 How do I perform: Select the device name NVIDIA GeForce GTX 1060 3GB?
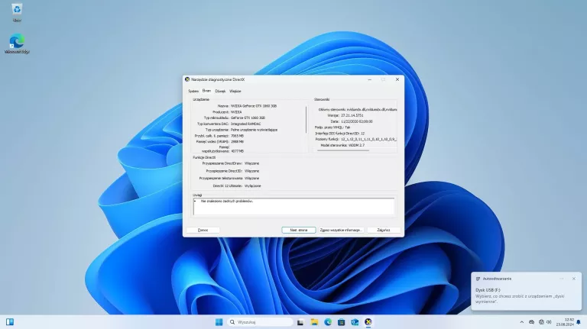point(254,106)
